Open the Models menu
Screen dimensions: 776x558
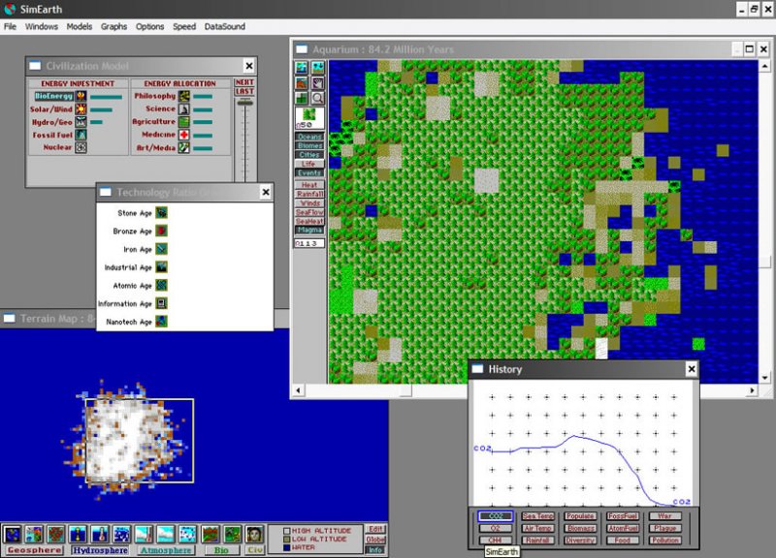(80, 27)
